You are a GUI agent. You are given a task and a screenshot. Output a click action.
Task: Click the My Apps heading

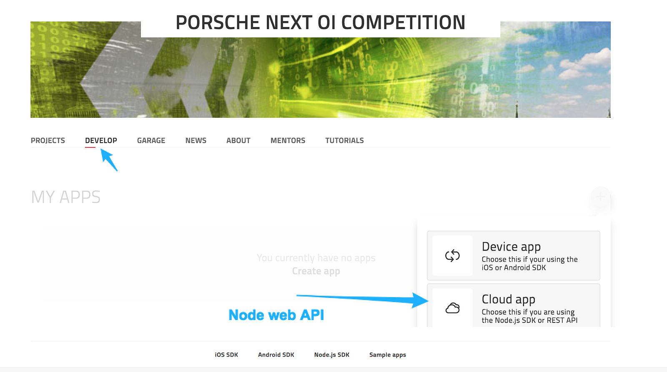(66, 197)
